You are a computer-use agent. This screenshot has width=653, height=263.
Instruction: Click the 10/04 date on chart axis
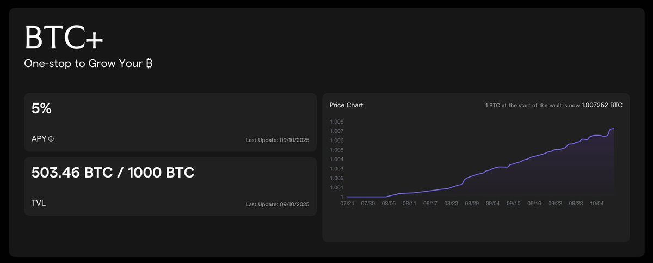597,204
